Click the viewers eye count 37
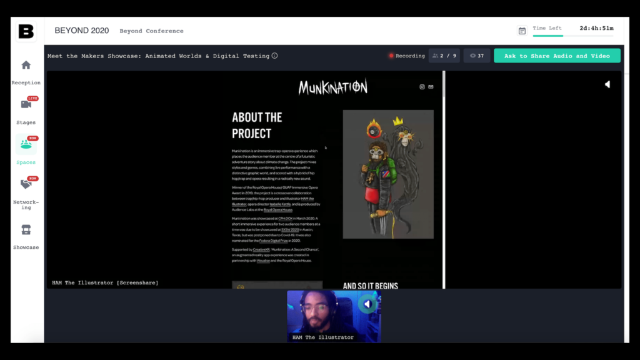 click(x=477, y=56)
